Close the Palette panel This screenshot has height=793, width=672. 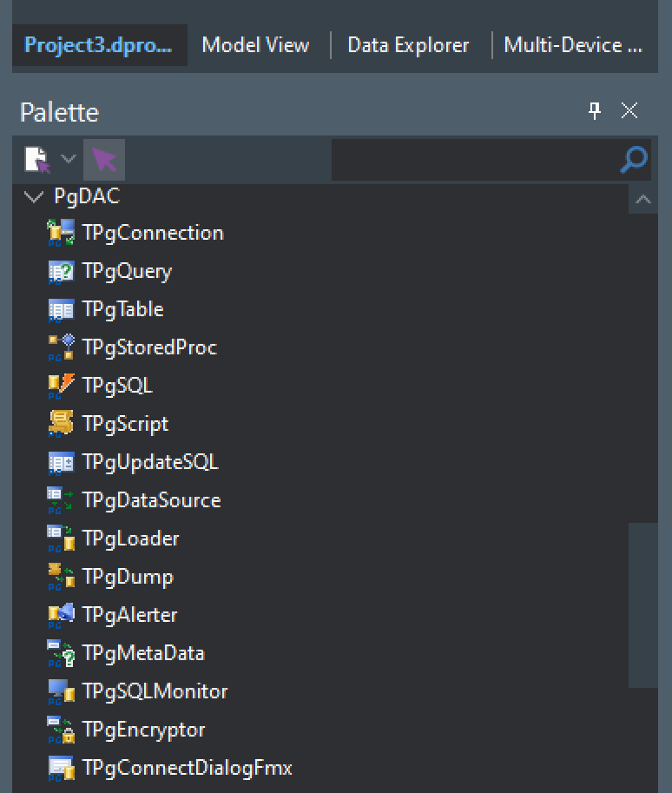pos(629,111)
